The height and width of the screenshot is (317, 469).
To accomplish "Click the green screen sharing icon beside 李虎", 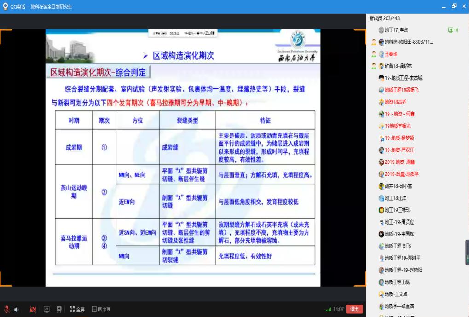I will [452, 30].
